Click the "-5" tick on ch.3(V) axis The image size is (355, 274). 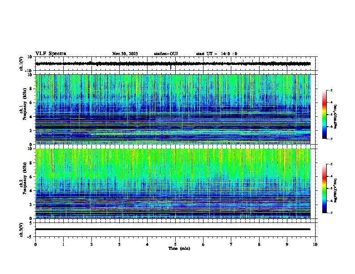coord(30,236)
